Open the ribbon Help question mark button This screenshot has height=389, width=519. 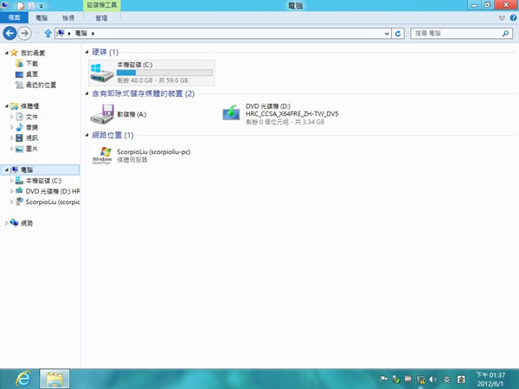click(512, 17)
